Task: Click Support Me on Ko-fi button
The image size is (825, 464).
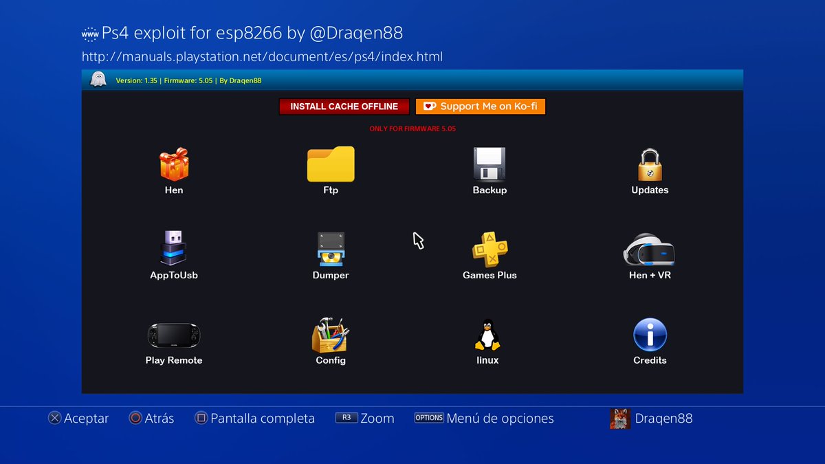Action: (x=481, y=107)
